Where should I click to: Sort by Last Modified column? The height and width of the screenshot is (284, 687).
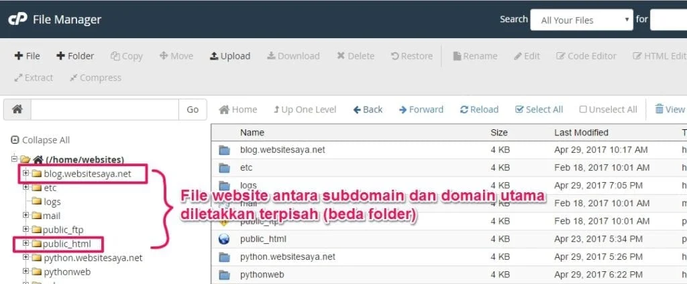tap(581, 133)
